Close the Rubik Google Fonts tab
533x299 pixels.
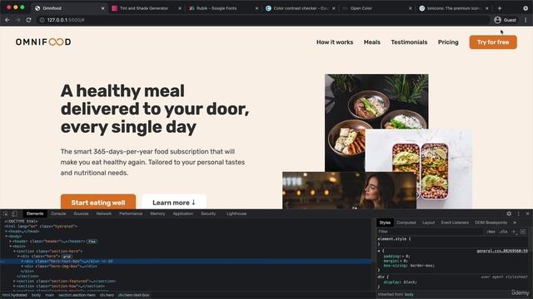[x=257, y=8]
